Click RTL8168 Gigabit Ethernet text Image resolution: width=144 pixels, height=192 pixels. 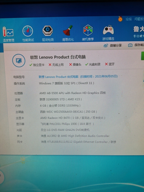click(x=79, y=142)
